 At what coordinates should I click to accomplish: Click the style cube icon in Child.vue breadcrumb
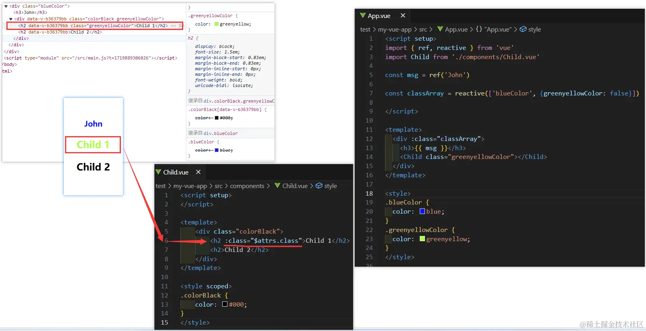[319, 186]
